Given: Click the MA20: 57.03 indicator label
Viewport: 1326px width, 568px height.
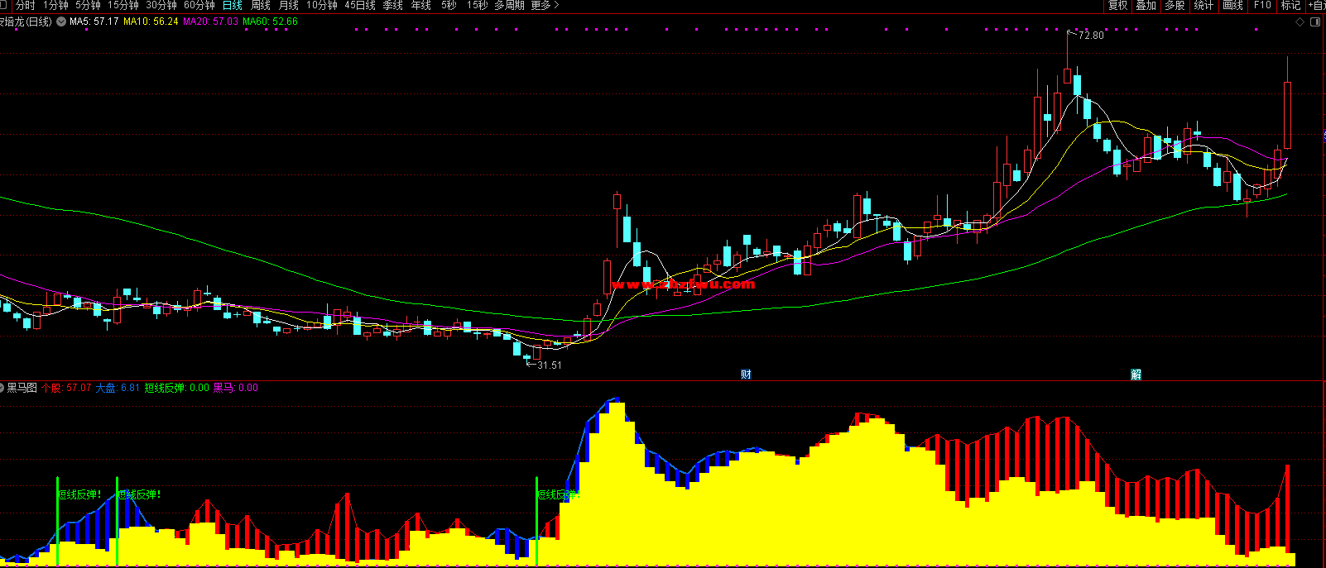Looking at the screenshot, I should click(210, 21).
